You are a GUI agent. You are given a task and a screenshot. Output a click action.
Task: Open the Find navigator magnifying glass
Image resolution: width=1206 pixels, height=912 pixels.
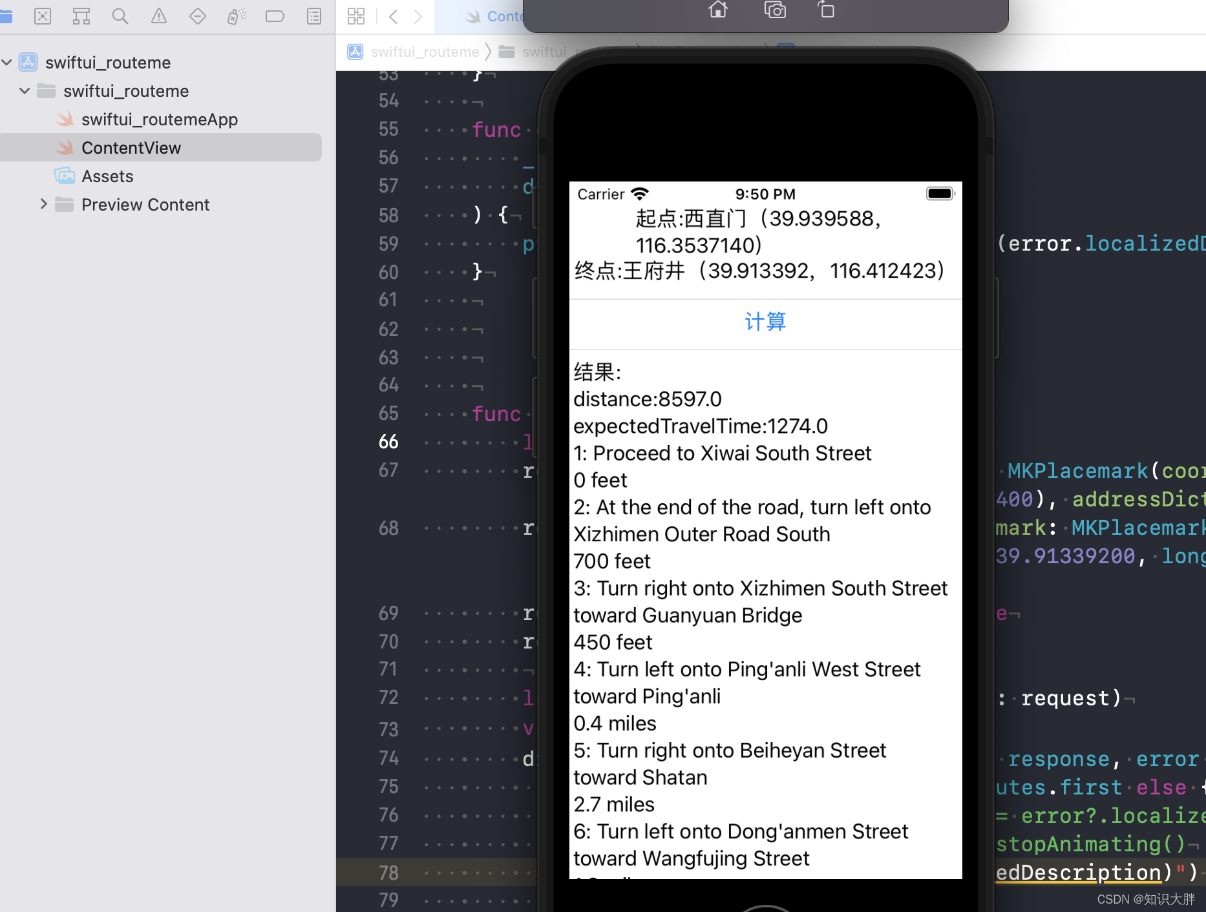coord(120,16)
